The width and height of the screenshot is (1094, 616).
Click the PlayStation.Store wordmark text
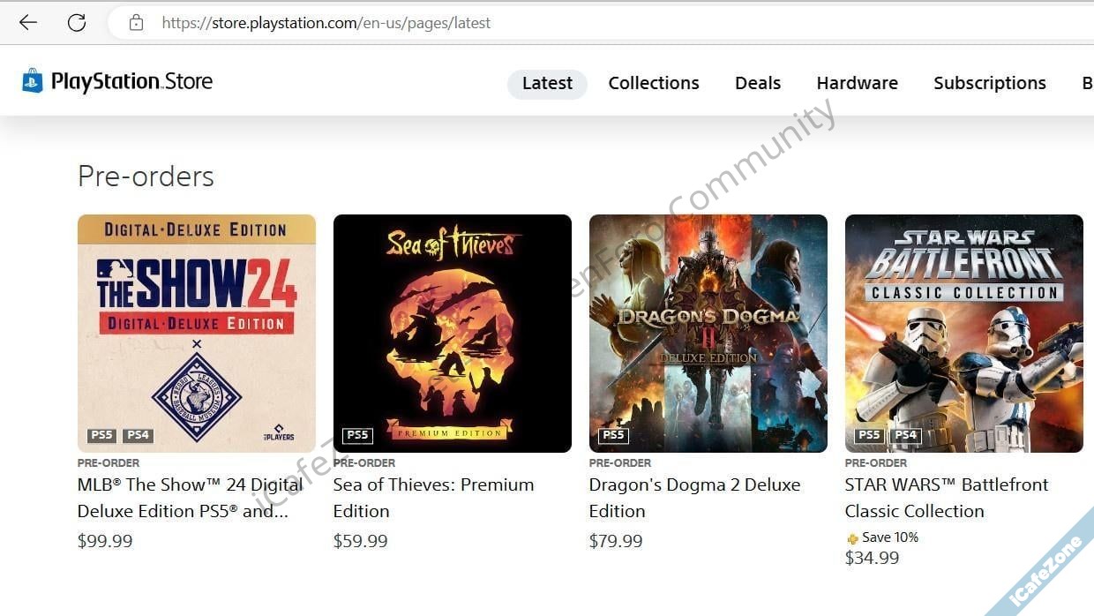(x=132, y=82)
